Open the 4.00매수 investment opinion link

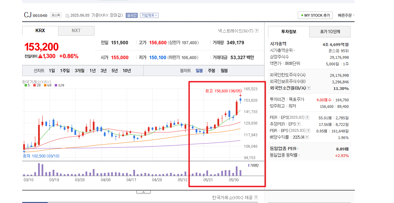tap(323, 100)
